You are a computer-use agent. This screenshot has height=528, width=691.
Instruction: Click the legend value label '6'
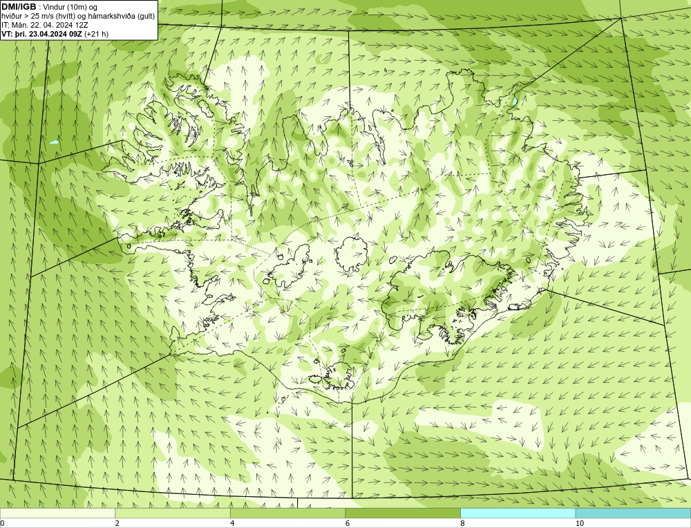coord(348,523)
